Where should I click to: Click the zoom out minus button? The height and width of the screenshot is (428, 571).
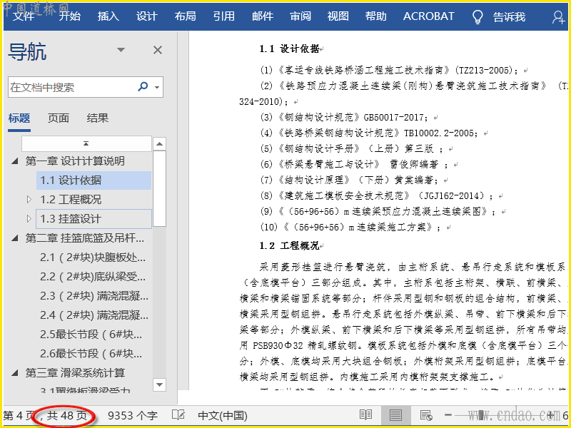click(x=448, y=415)
